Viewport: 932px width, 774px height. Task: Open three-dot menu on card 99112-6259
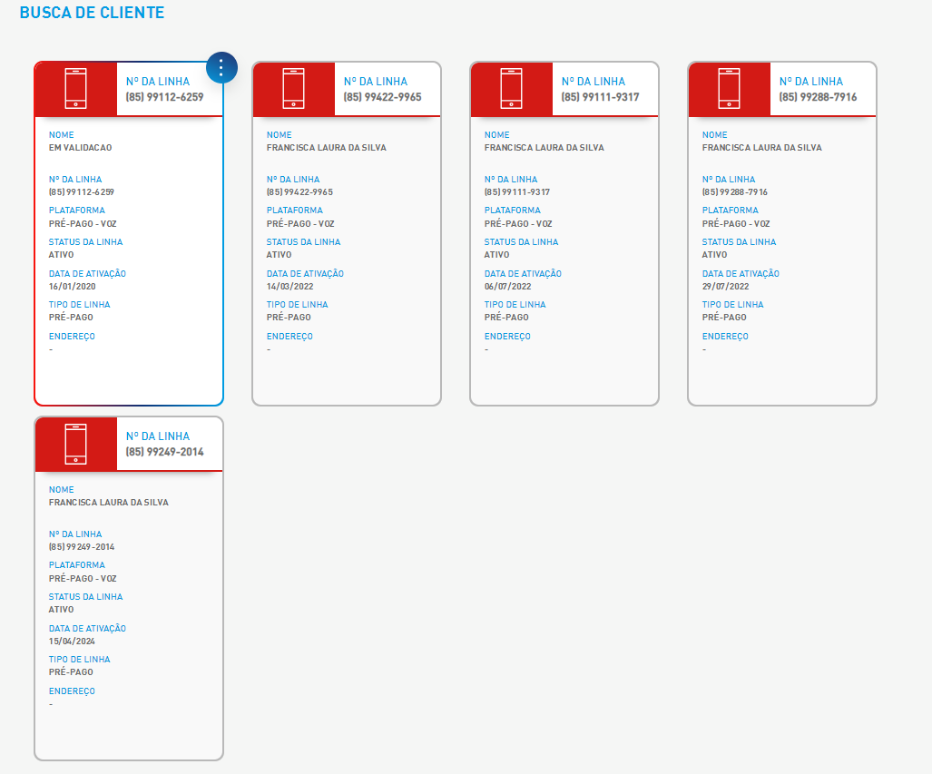(221, 68)
